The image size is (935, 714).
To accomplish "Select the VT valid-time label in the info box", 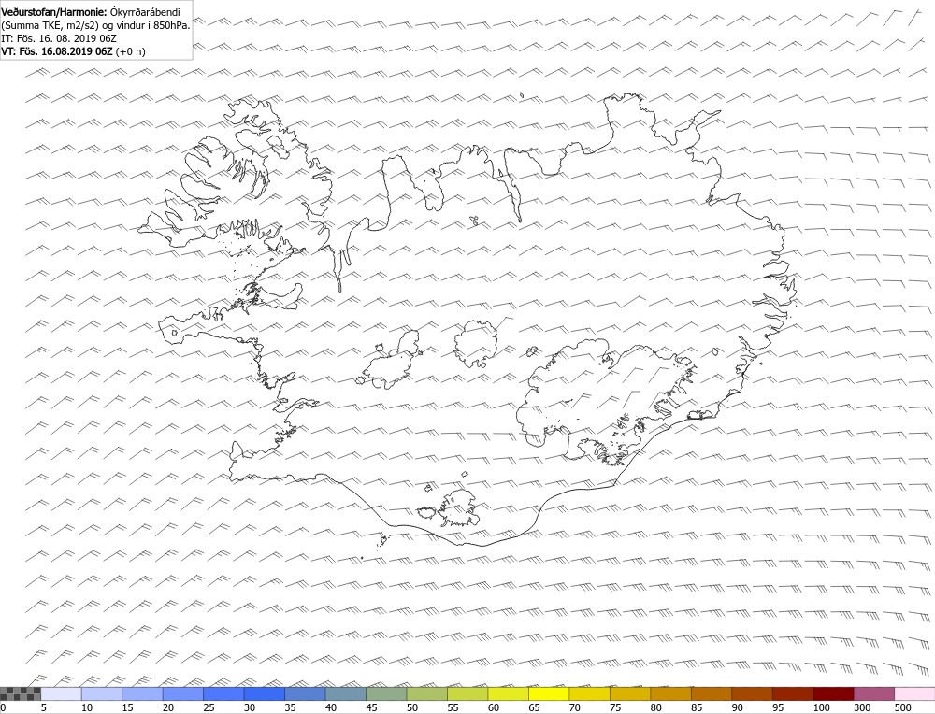I will (x=73, y=51).
